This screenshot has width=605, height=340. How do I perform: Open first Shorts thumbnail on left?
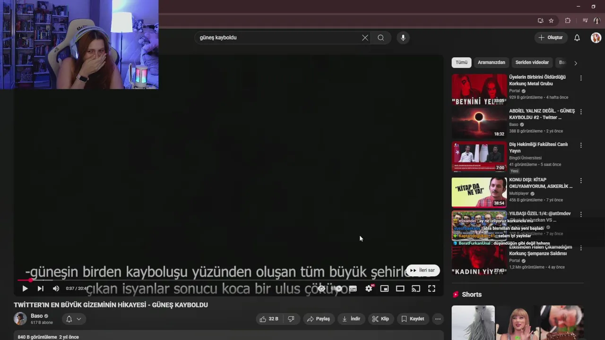pos(473,323)
